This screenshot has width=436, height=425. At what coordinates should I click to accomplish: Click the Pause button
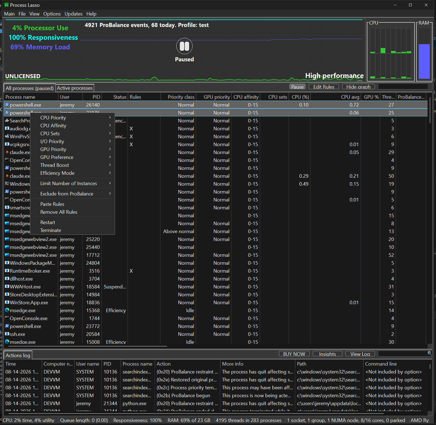tap(297, 87)
